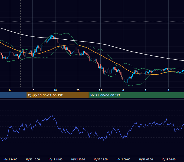
Task: Click the 10/12 14:00 date label
Action: 10,159
